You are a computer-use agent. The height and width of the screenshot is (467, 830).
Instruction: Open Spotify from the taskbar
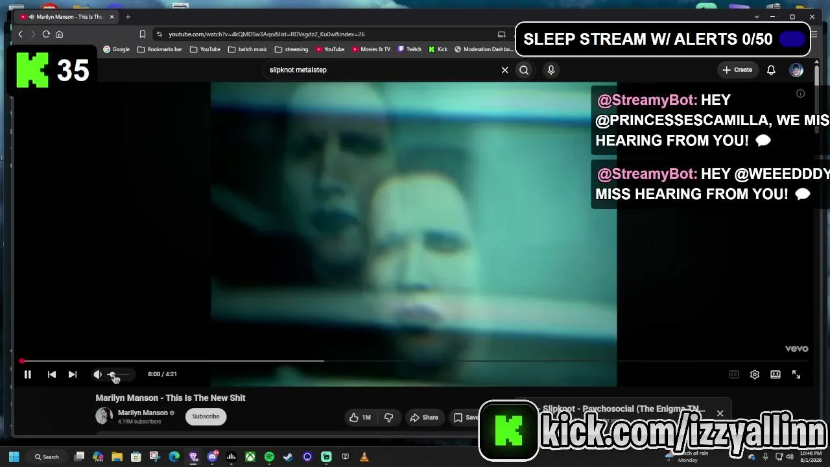[x=269, y=457]
